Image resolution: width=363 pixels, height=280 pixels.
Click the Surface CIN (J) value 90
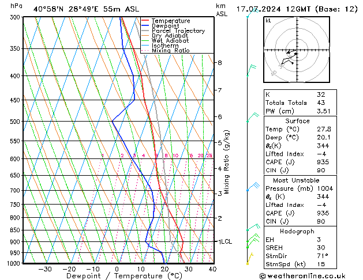[x=321, y=171]
